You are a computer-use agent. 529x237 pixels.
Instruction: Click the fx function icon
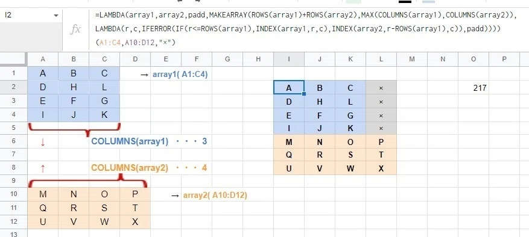click(75, 29)
